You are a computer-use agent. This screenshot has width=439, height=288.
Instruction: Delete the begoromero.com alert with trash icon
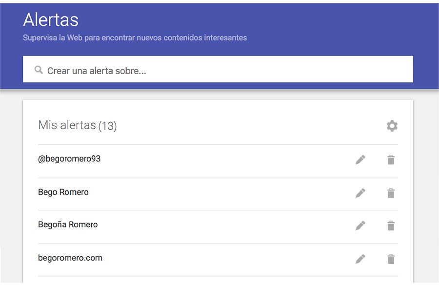pyautogui.click(x=391, y=258)
